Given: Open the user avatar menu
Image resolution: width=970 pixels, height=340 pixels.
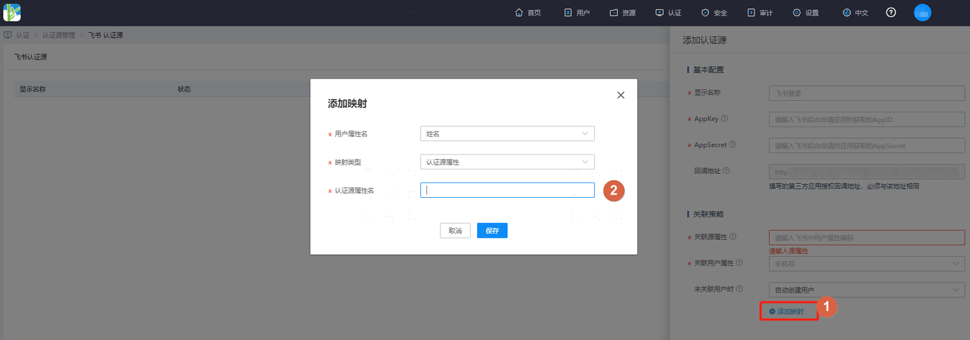Looking at the screenshot, I should tap(923, 12).
